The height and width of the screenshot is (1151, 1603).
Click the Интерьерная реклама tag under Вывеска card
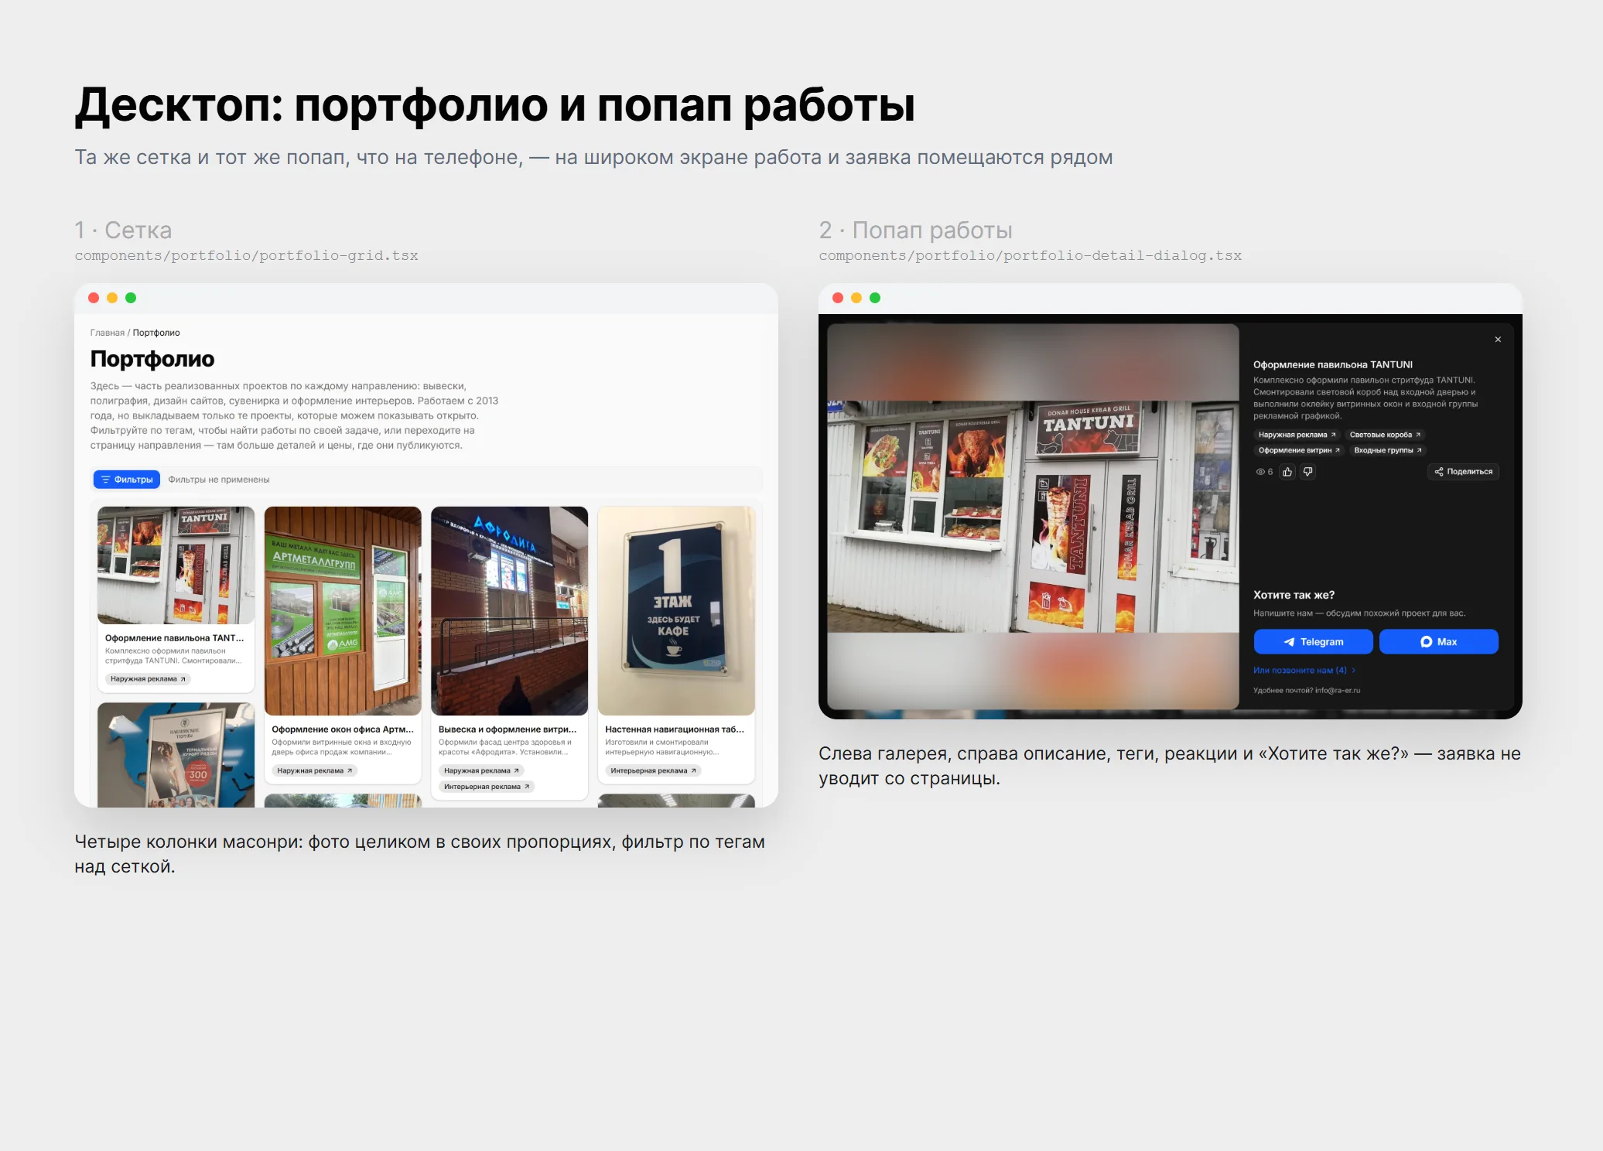click(x=487, y=787)
